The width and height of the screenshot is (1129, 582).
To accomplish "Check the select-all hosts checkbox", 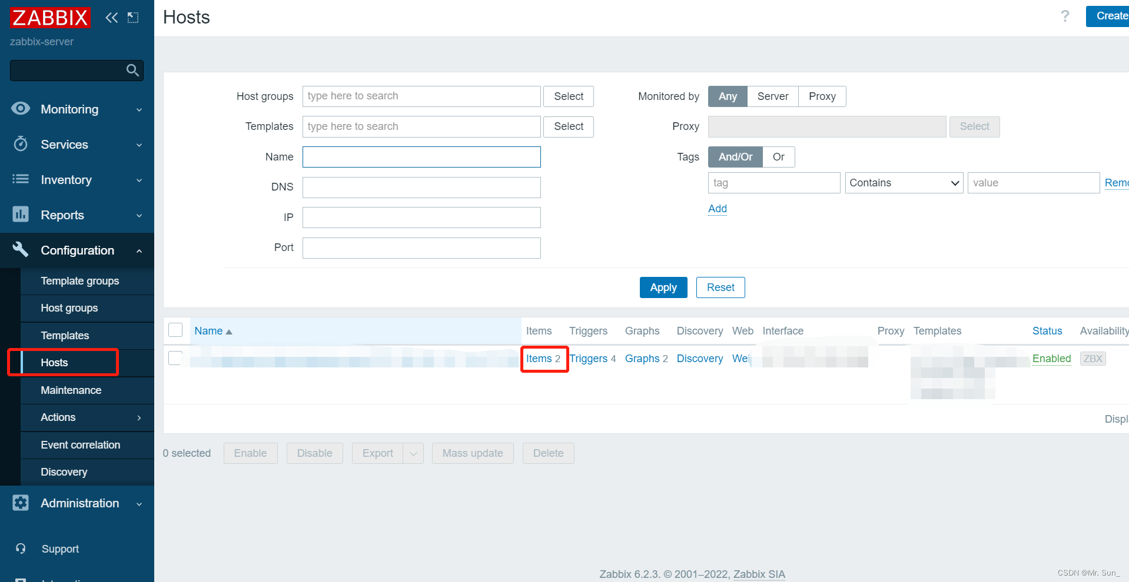I will [175, 330].
